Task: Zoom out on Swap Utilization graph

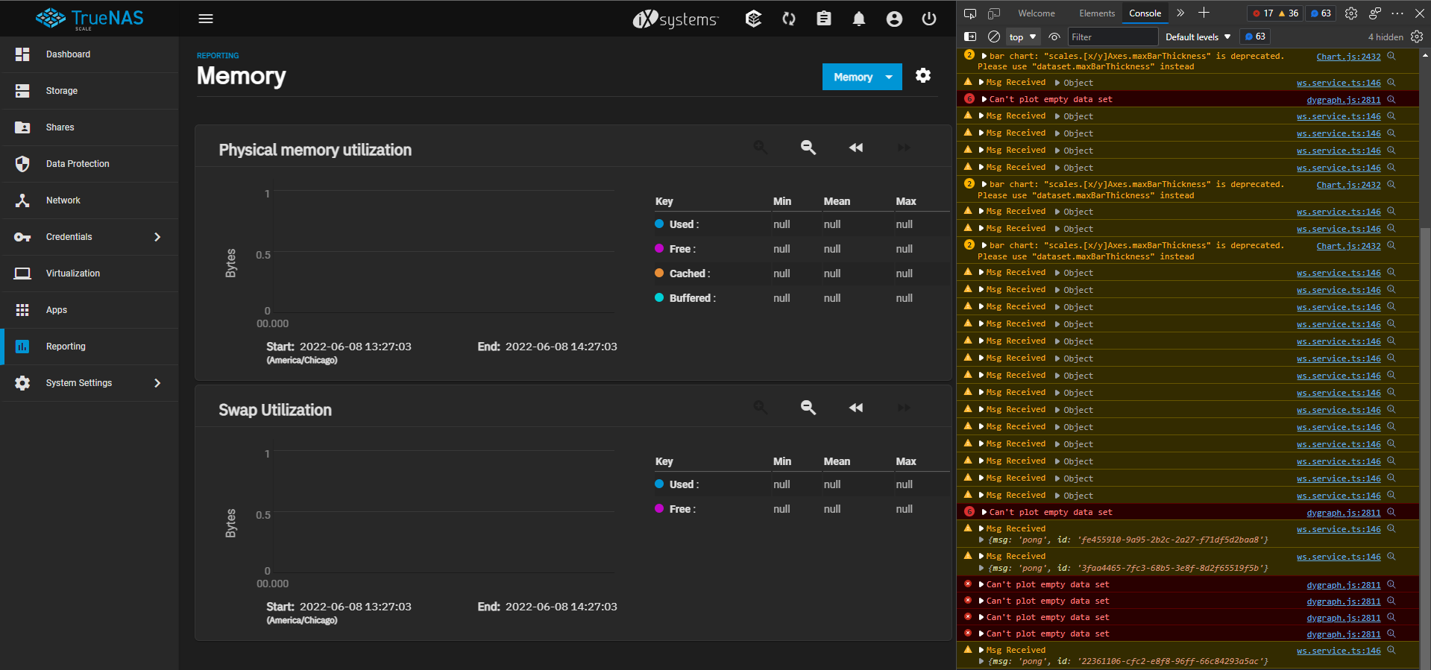Action: (808, 408)
